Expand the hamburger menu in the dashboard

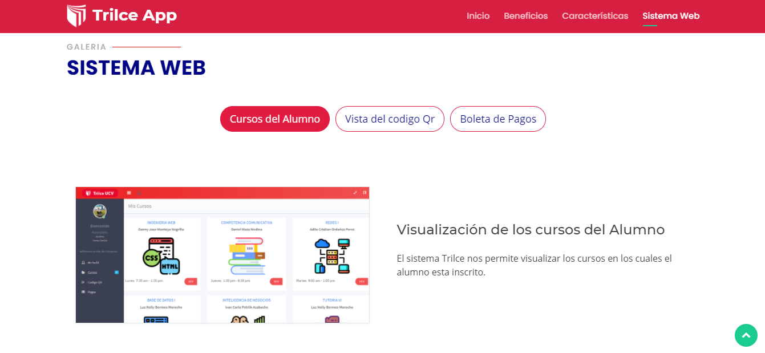point(128,192)
